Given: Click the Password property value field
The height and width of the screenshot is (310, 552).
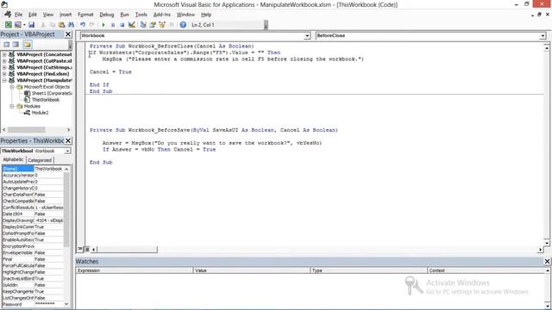Looking at the screenshot, I should (48, 304).
